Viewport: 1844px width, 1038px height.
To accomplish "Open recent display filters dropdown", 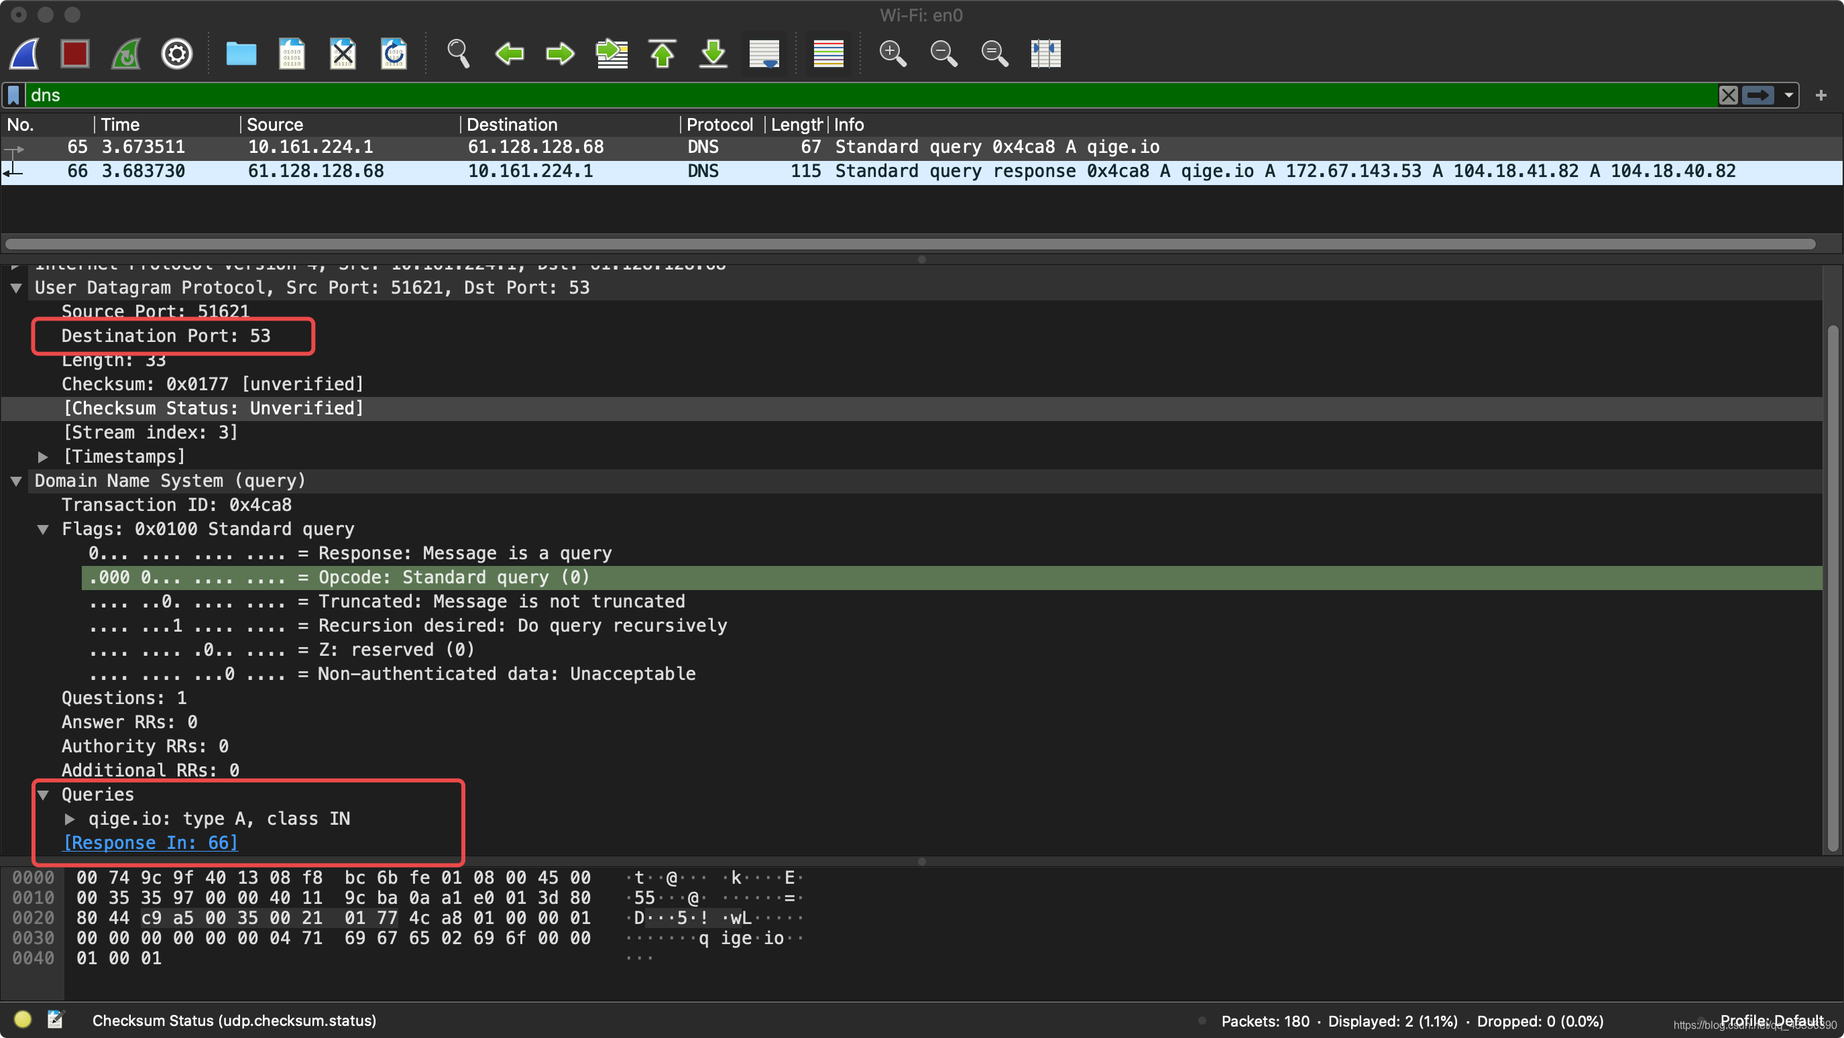I will pyautogui.click(x=1788, y=95).
